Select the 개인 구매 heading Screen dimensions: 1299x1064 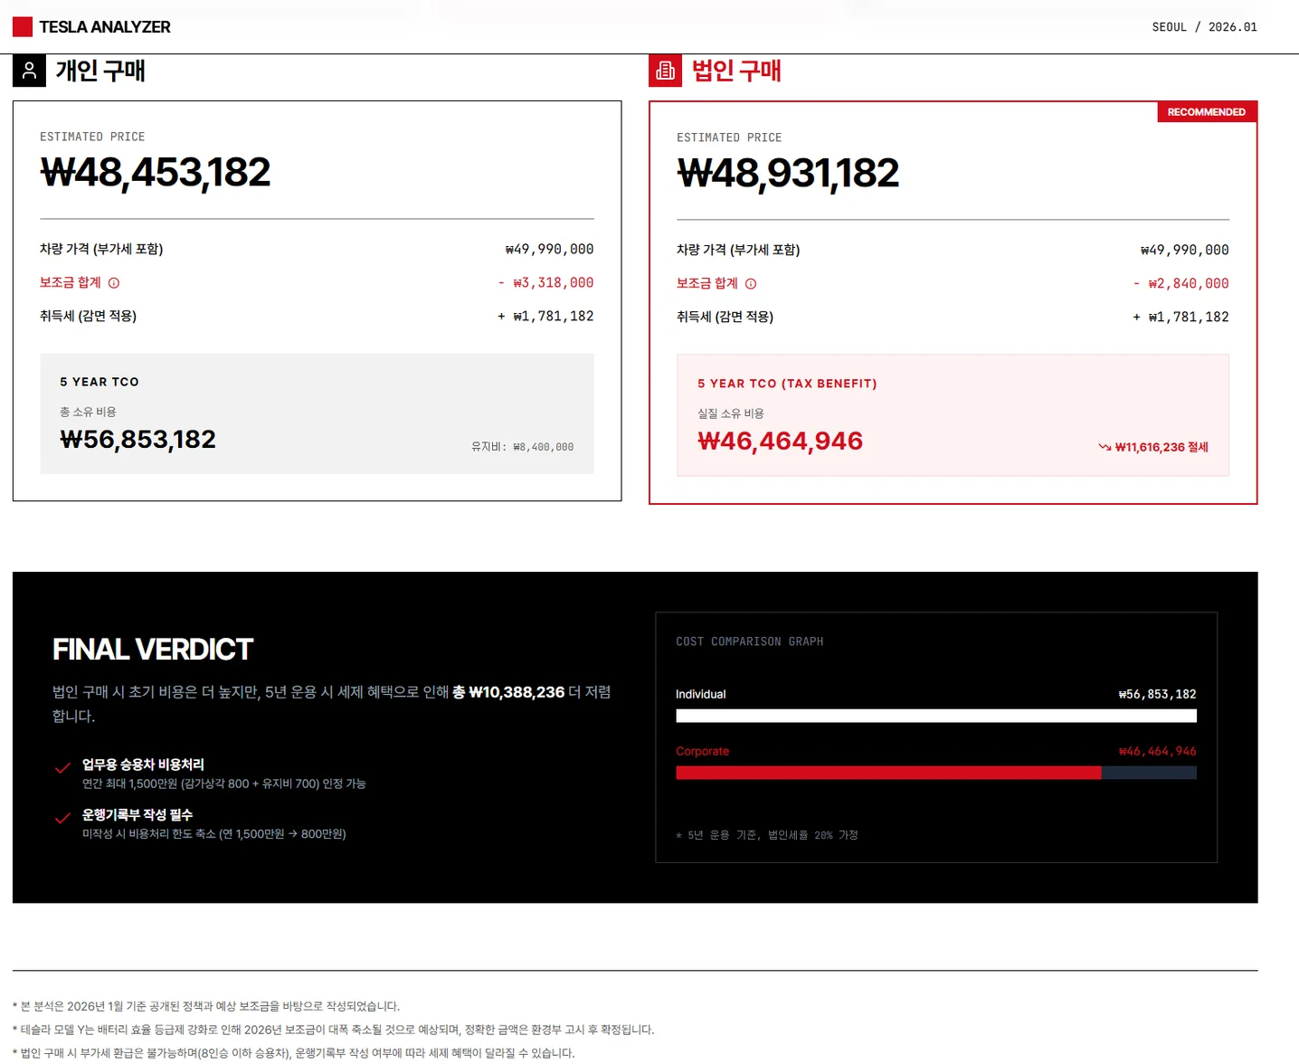[x=100, y=71]
